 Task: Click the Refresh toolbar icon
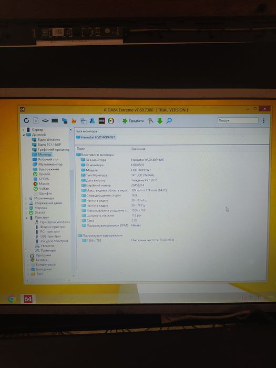[26, 120]
